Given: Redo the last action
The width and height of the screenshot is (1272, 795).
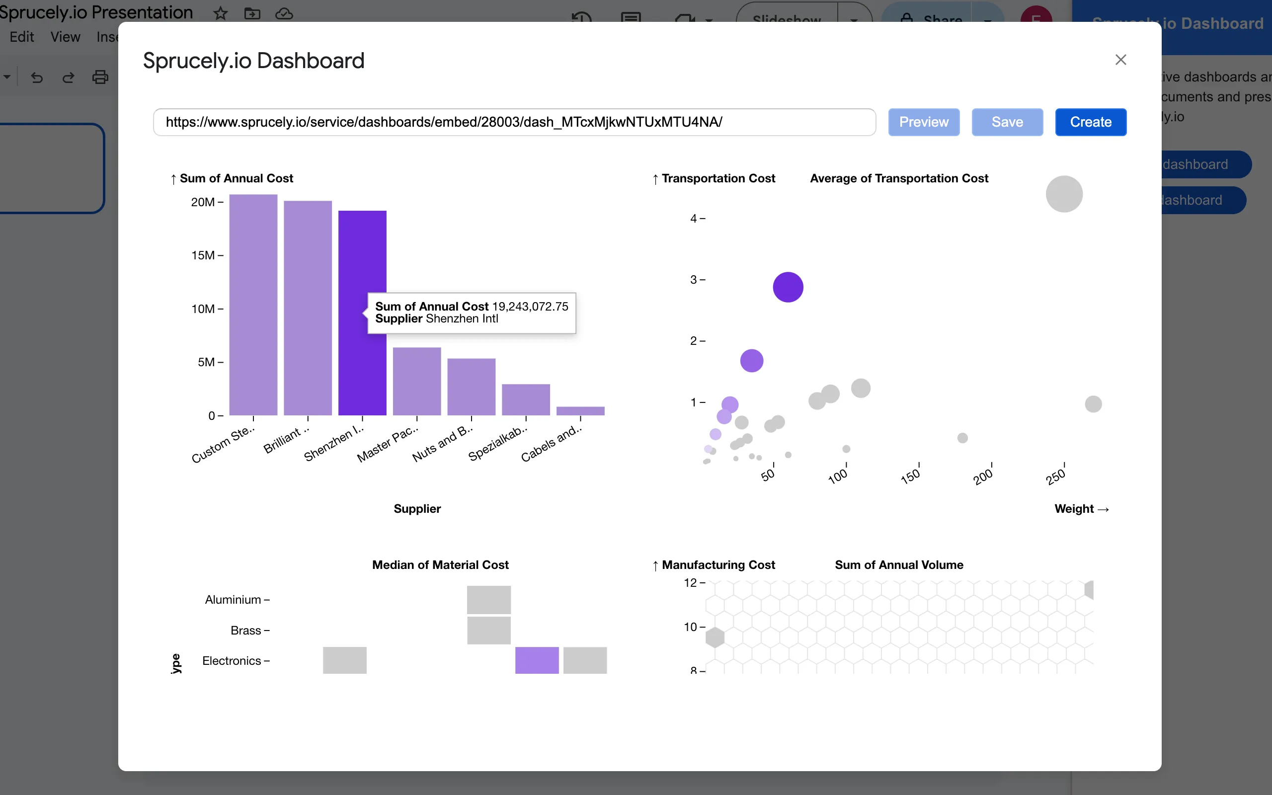Looking at the screenshot, I should (69, 78).
